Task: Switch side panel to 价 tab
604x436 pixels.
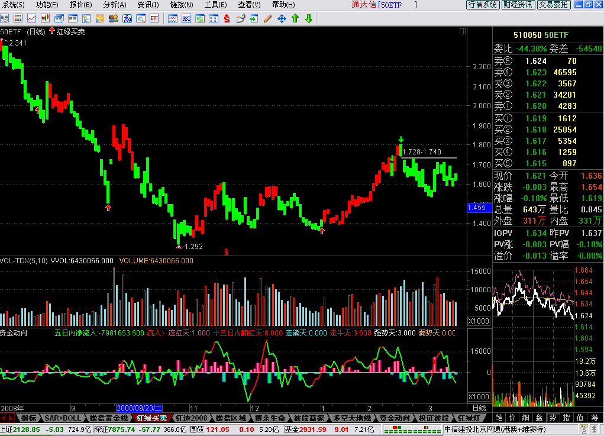Action: point(512,418)
